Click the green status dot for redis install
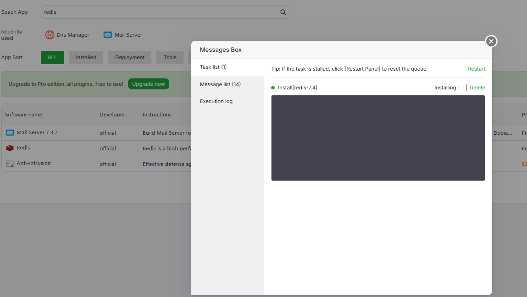 coord(273,88)
